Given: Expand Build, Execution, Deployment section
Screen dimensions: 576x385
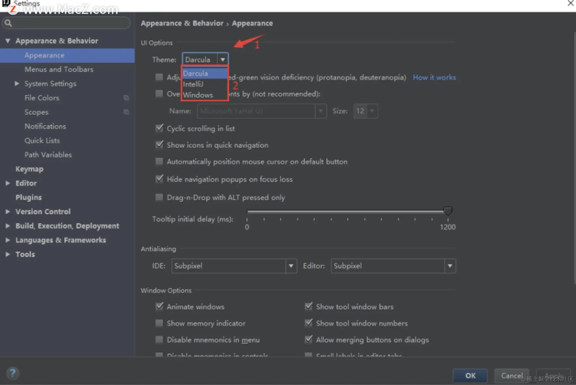Looking at the screenshot, I should (x=8, y=226).
